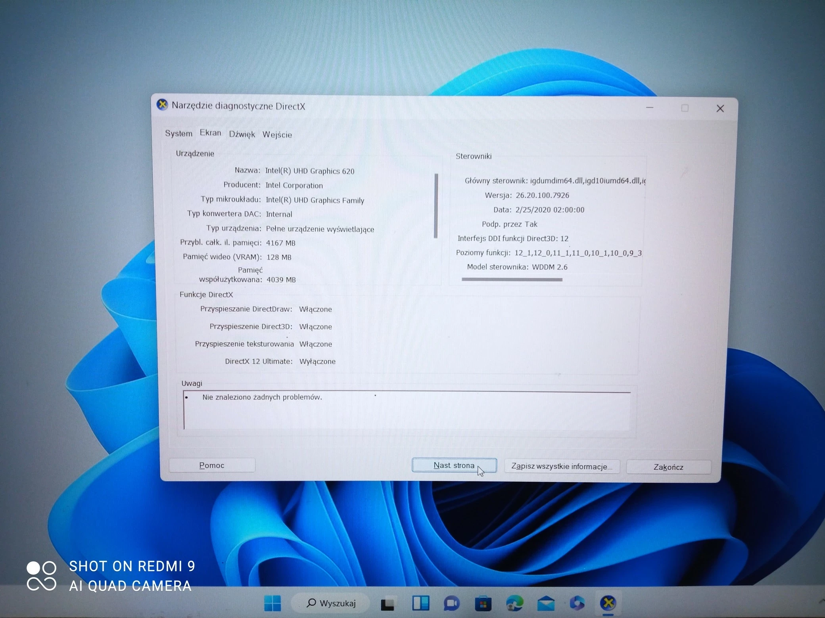Close the DirectX diagnostic window

point(720,109)
